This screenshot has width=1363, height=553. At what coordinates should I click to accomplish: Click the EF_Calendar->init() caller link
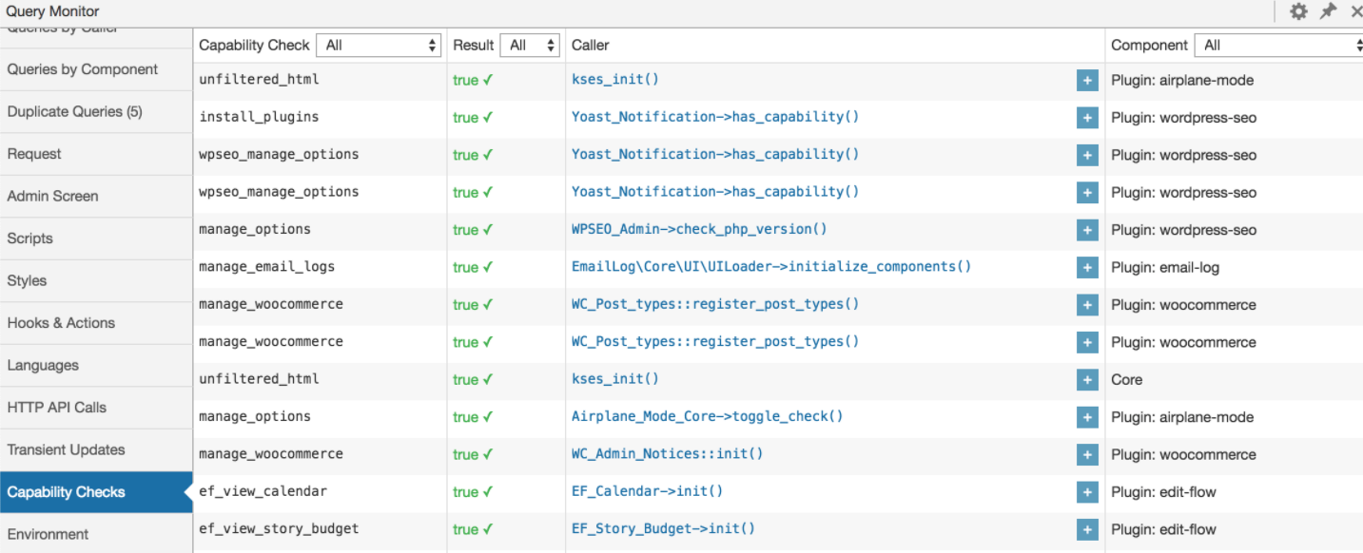pos(647,491)
